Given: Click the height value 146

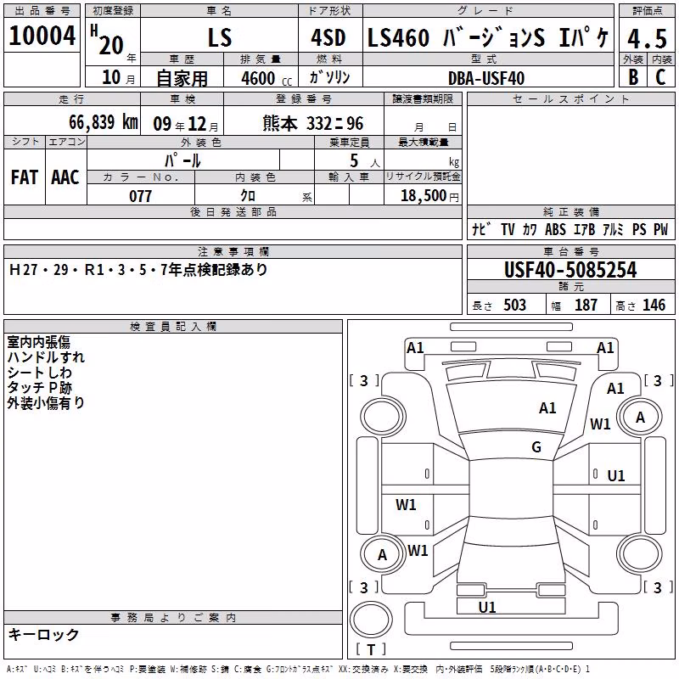Looking at the screenshot, I should tap(654, 306).
